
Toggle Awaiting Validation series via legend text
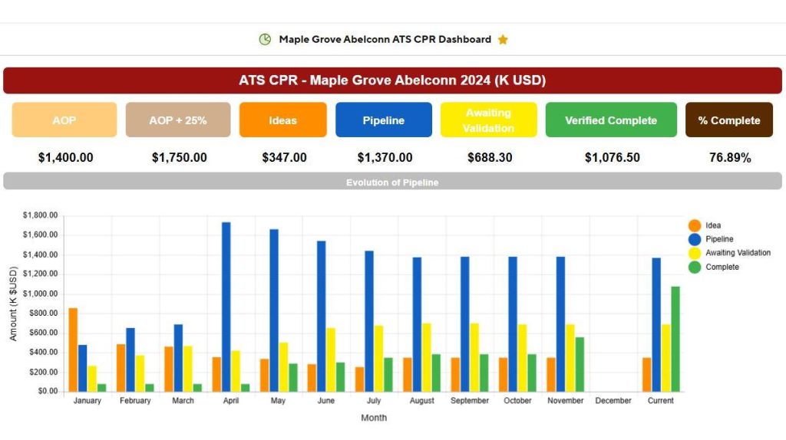[738, 253]
